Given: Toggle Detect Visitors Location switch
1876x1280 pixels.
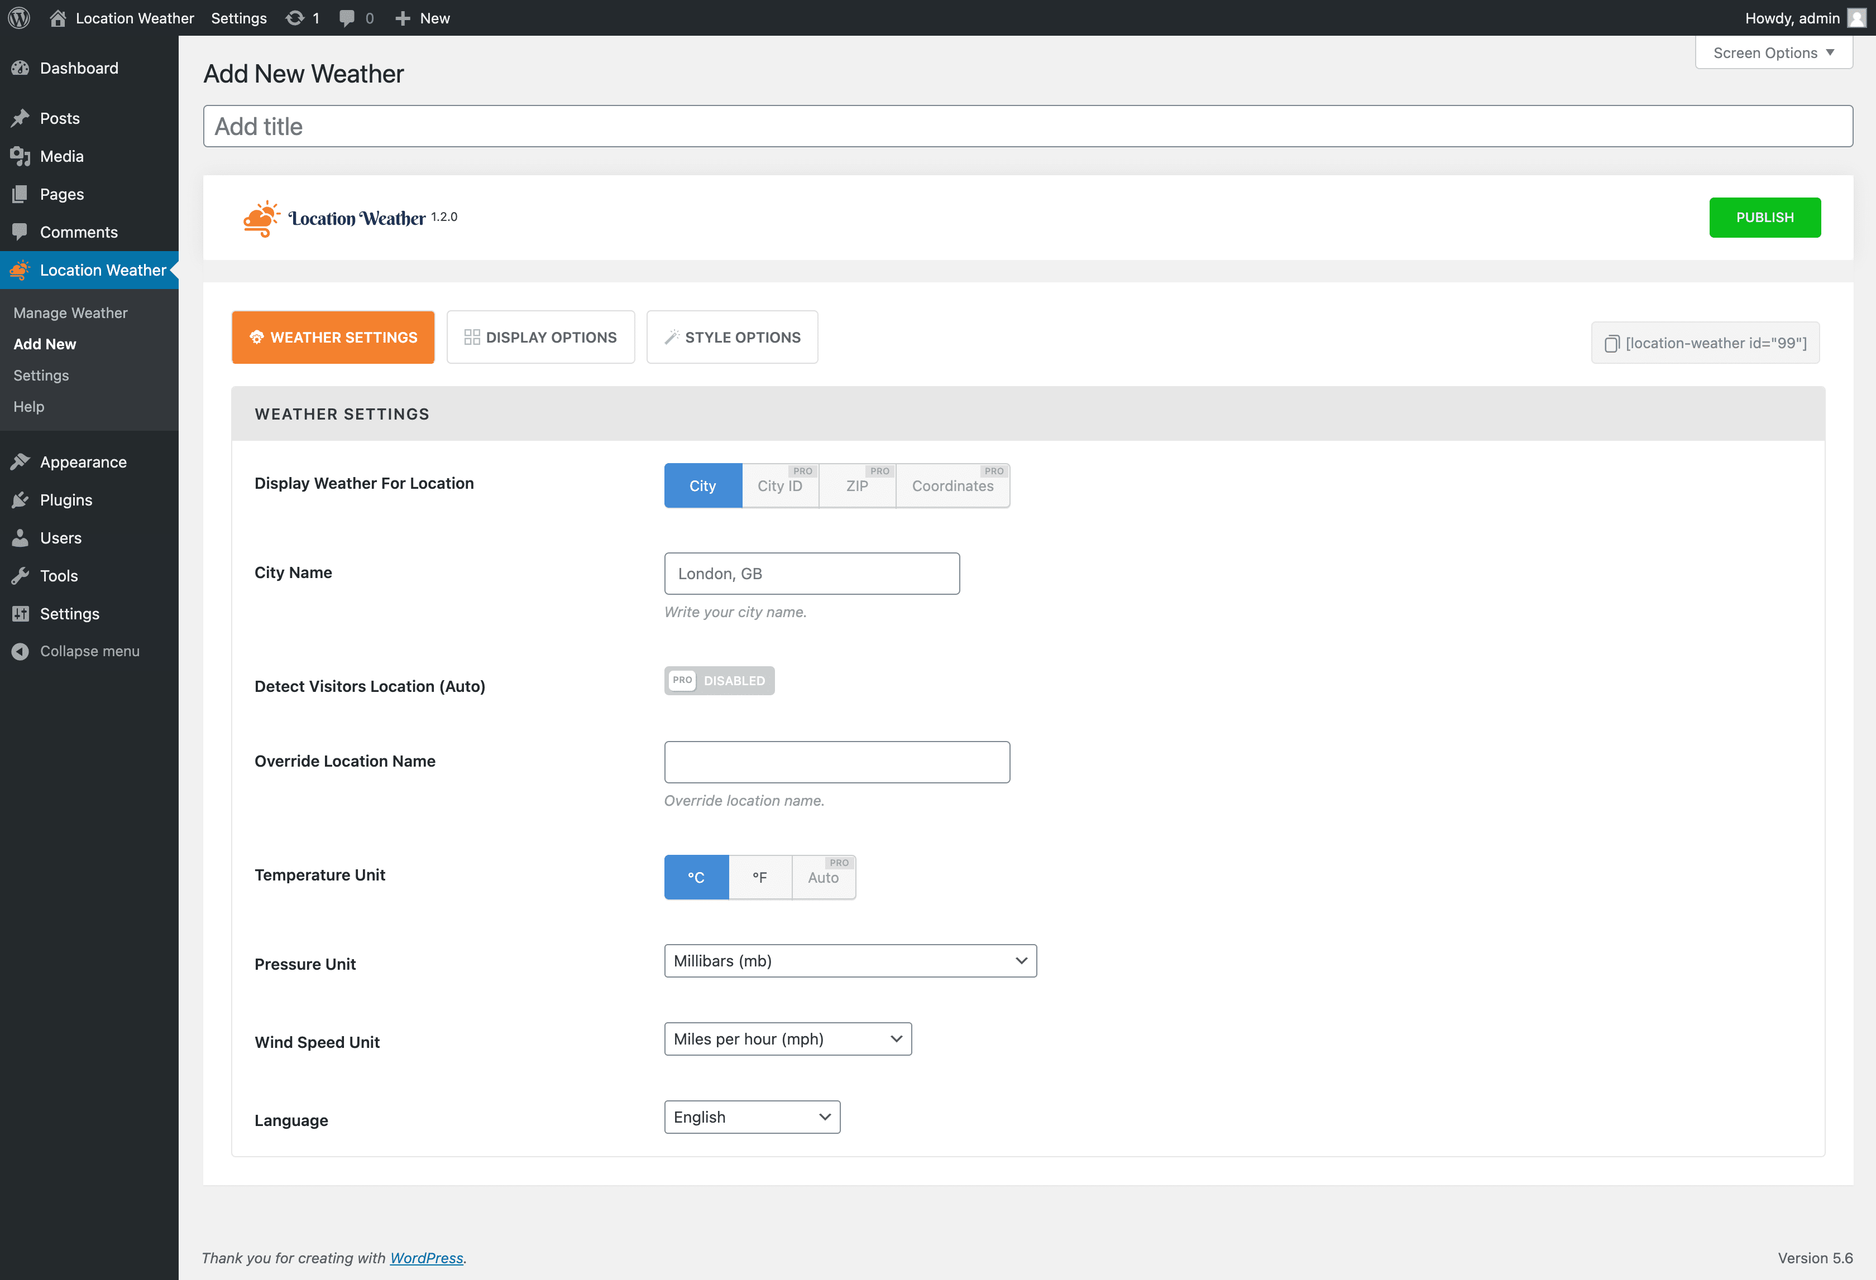Looking at the screenshot, I should [719, 681].
